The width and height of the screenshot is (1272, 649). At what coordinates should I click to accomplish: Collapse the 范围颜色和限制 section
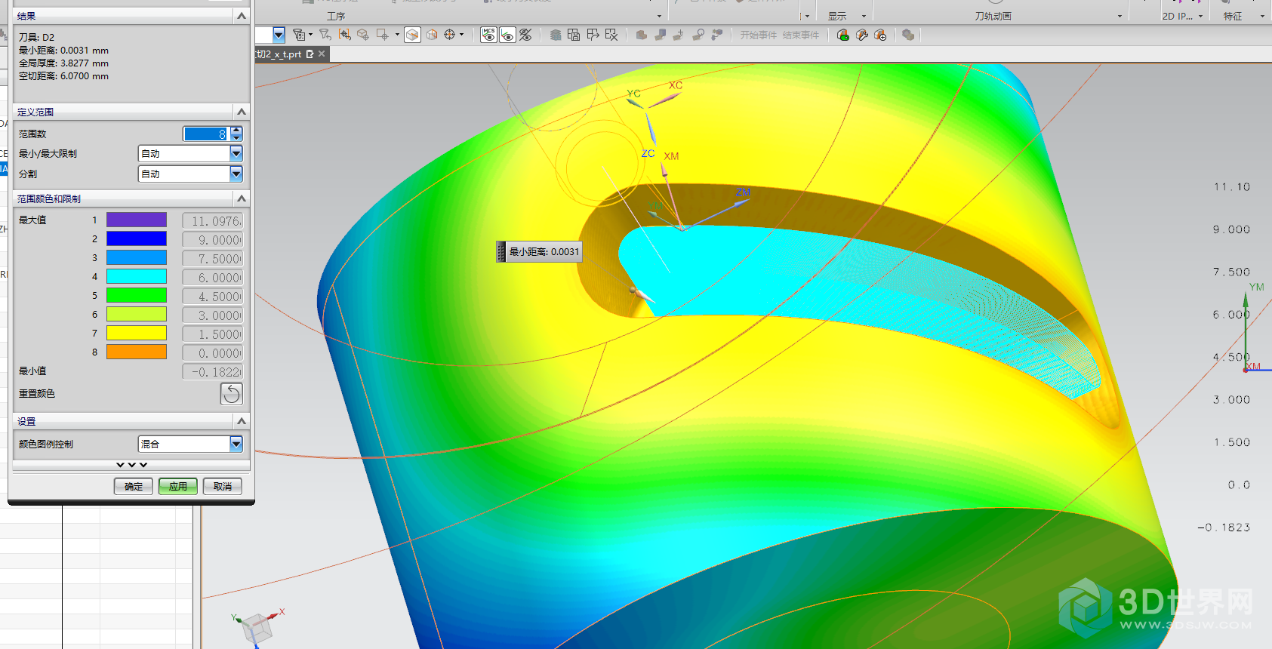point(242,198)
